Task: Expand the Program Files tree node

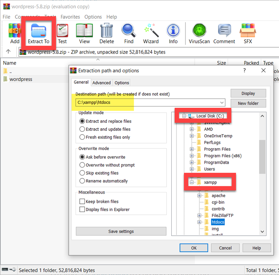Action: (x=192, y=149)
